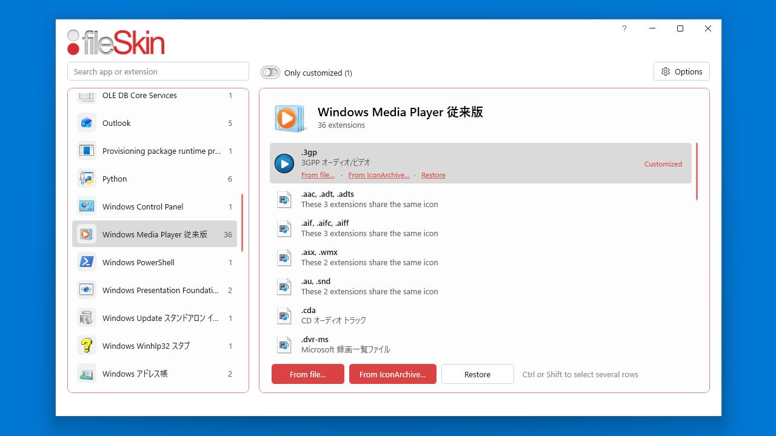Click the red From IconArchive... button

[393, 374]
